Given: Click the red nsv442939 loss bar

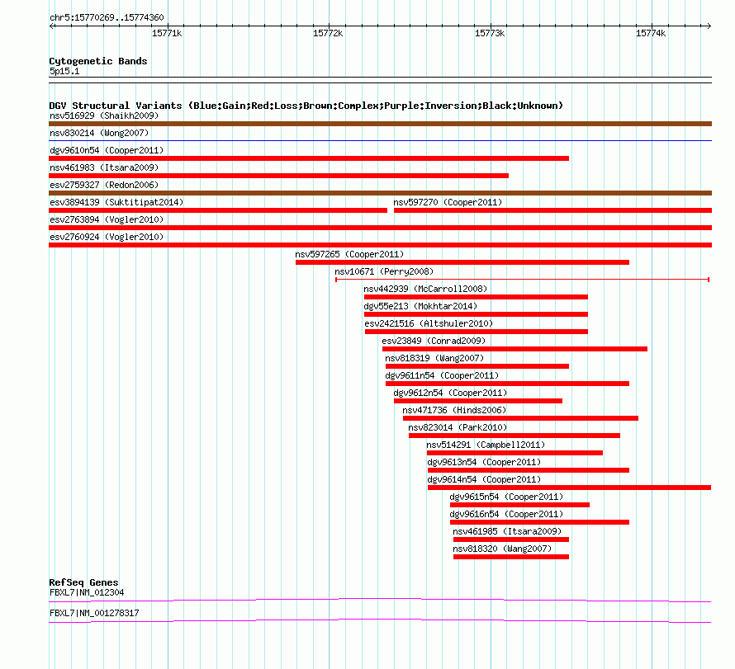Looking at the screenshot, I should [476, 297].
